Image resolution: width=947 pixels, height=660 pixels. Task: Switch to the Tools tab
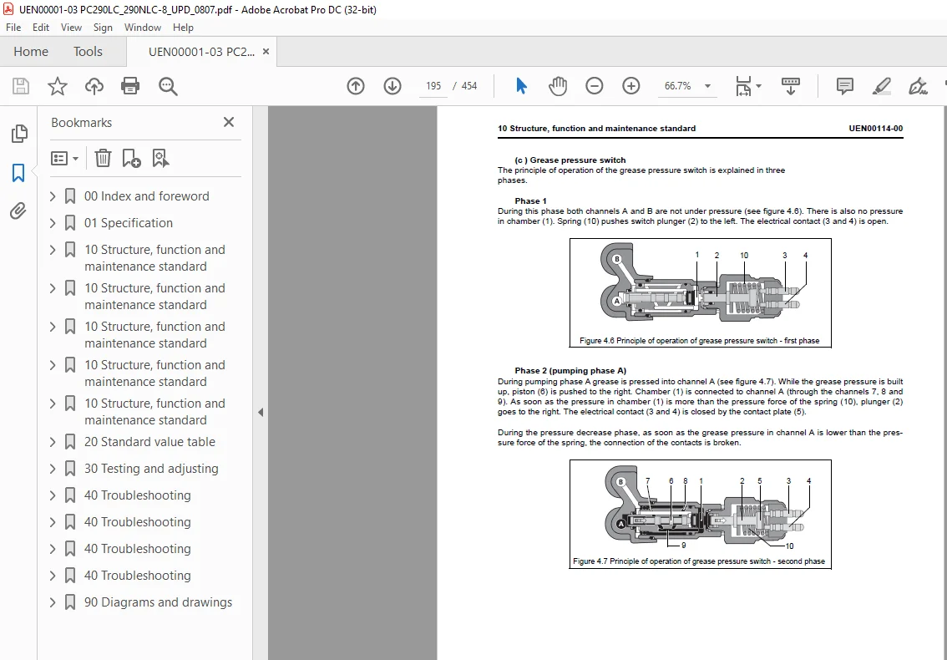click(x=89, y=51)
